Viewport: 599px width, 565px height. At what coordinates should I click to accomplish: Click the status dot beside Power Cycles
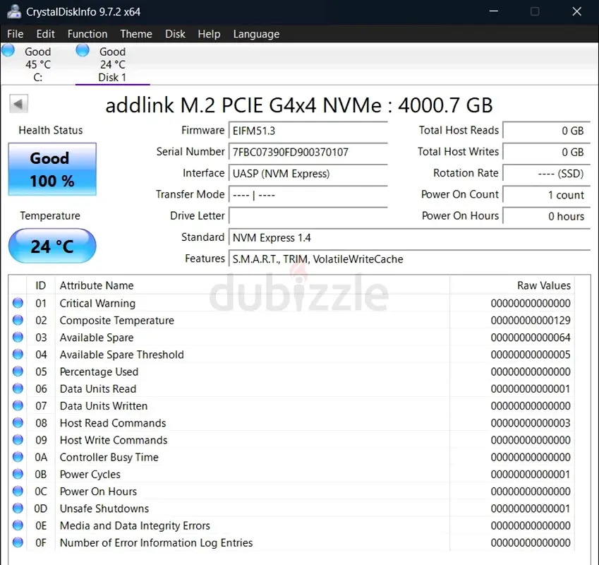click(18, 474)
